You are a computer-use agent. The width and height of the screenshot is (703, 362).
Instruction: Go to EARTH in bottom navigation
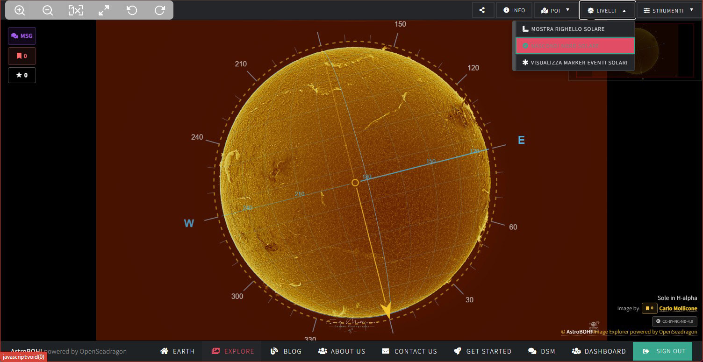tap(177, 351)
